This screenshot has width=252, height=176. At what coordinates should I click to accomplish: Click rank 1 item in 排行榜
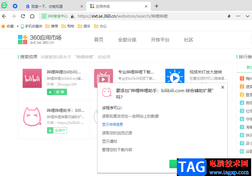pyautogui.click(x=246, y=79)
